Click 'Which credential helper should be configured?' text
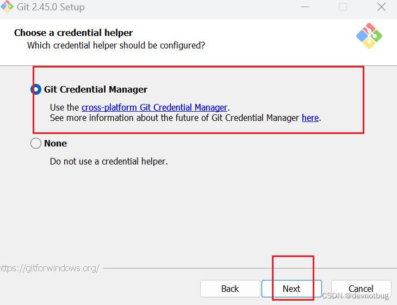 pyautogui.click(x=116, y=45)
